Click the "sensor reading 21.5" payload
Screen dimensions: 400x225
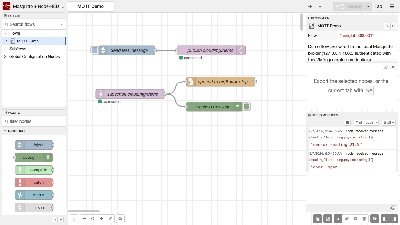[336, 145]
